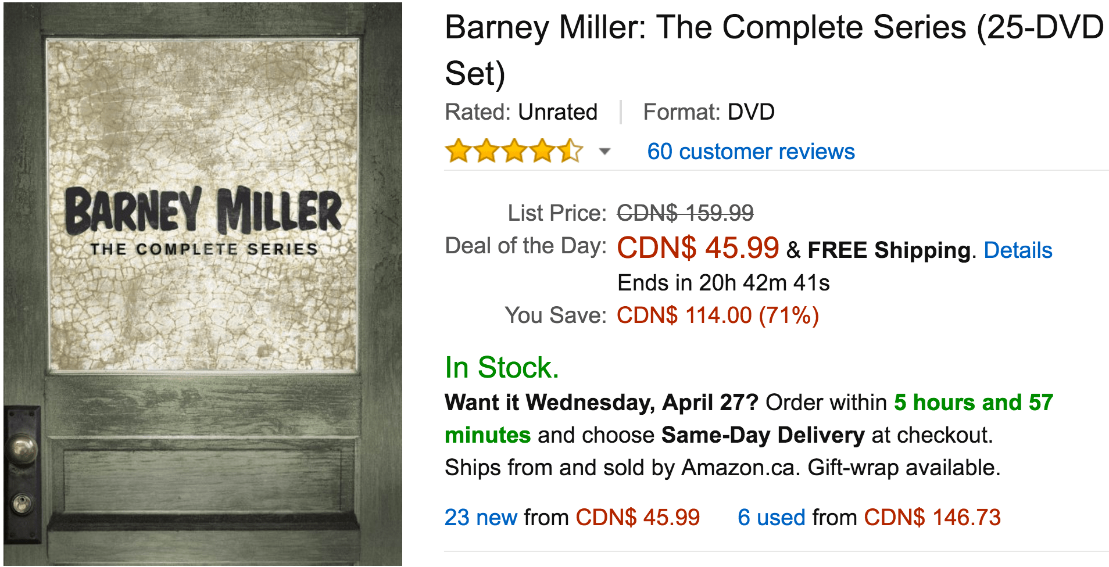Expand the rating breakdown dropdown arrow
Image resolution: width=1109 pixels, height=567 pixels.
(x=604, y=152)
